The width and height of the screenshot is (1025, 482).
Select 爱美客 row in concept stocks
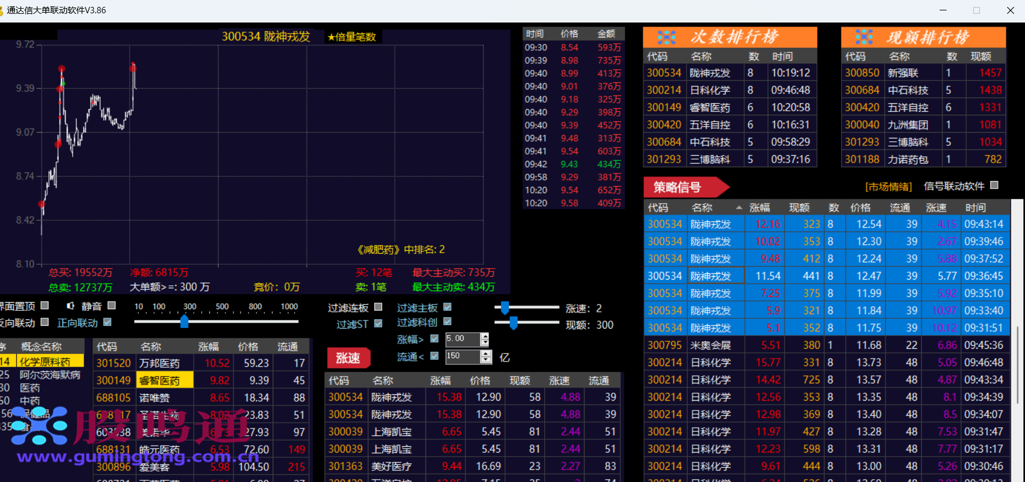click(201, 467)
